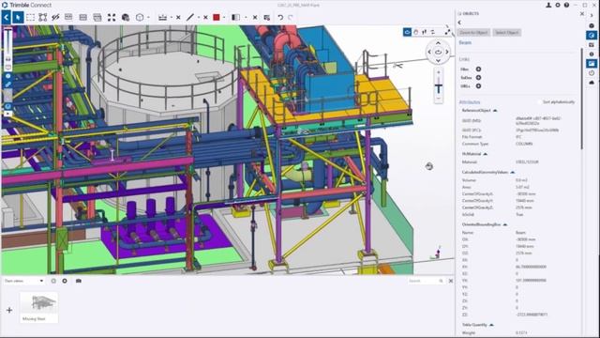Open the help question mark icon
Screen dimensions: 600x338
point(566,5)
